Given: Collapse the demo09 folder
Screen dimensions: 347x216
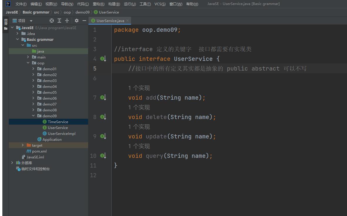Looking at the screenshot, I should coord(33,116).
